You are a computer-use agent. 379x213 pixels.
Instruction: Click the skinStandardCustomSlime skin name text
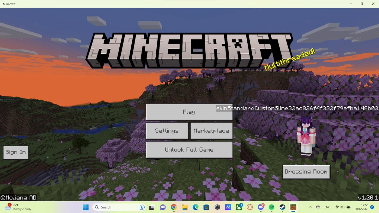297,108
